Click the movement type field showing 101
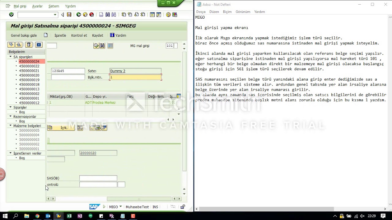Viewport: 392px width, 220px height. [169, 46]
